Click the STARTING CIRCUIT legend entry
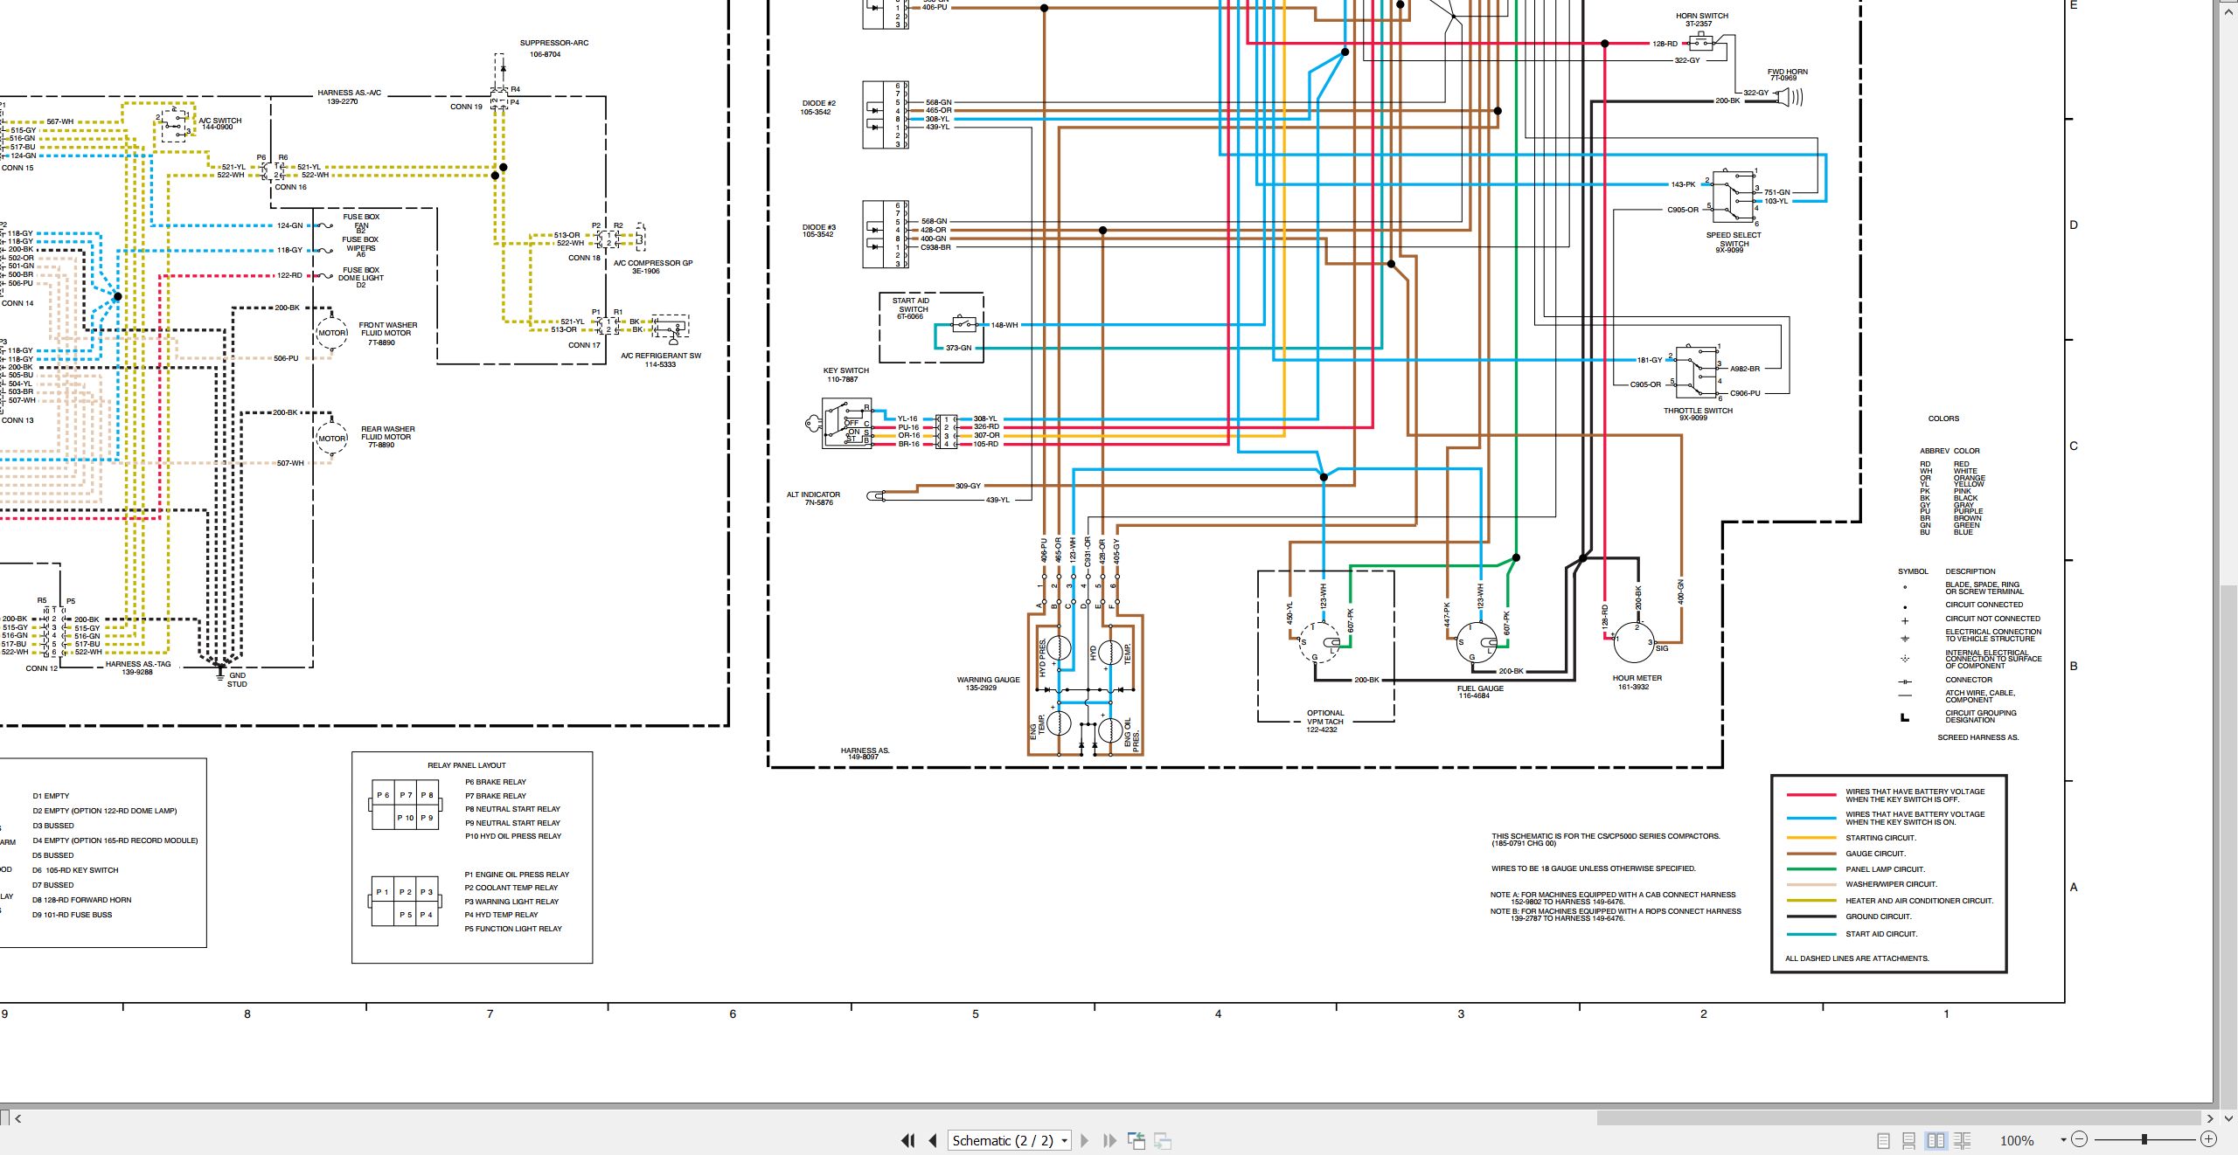The width and height of the screenshot is (2238, 1155). (1880, 838)
